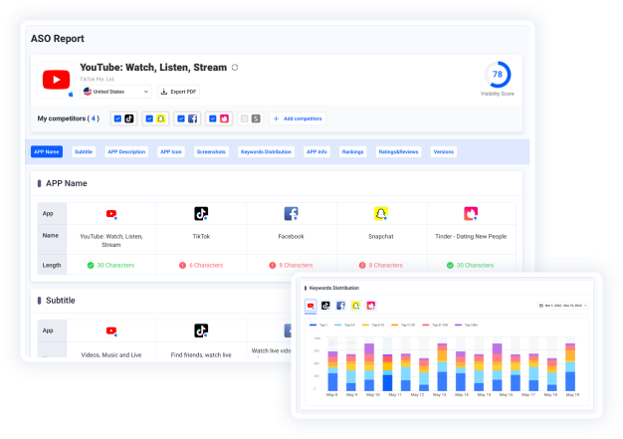Screen dimensions: 623x439
Task: Click the May 11 bar in chart
Action: (387, 372)
